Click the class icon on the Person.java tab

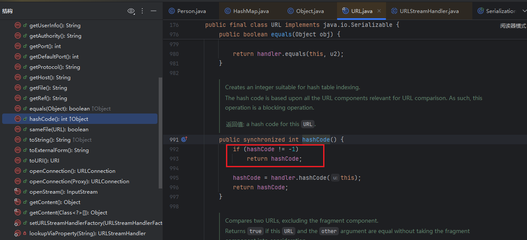172,11
